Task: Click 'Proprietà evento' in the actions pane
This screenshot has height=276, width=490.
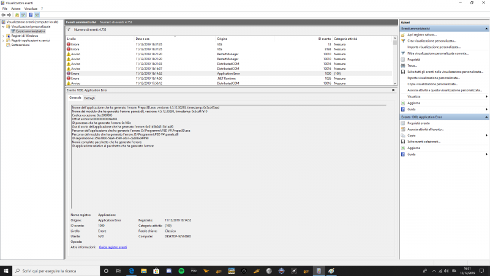Action: tap(420, 123)
